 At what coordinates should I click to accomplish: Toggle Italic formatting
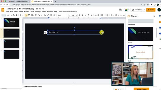coord(82,15)
